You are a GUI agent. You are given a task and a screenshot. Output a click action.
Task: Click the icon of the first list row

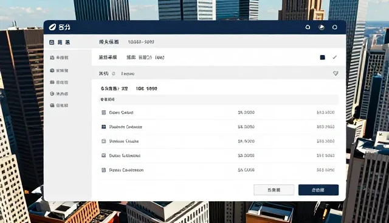[104, 113]
